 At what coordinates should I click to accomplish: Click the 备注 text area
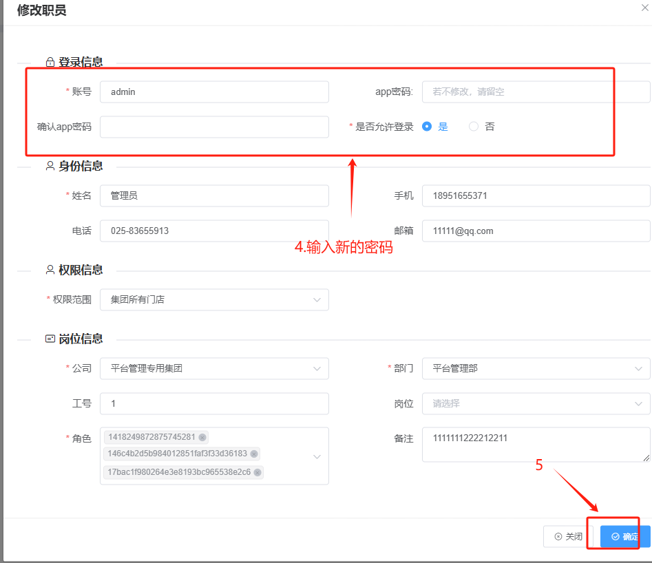pyautogui.click(x=536, y=445)
